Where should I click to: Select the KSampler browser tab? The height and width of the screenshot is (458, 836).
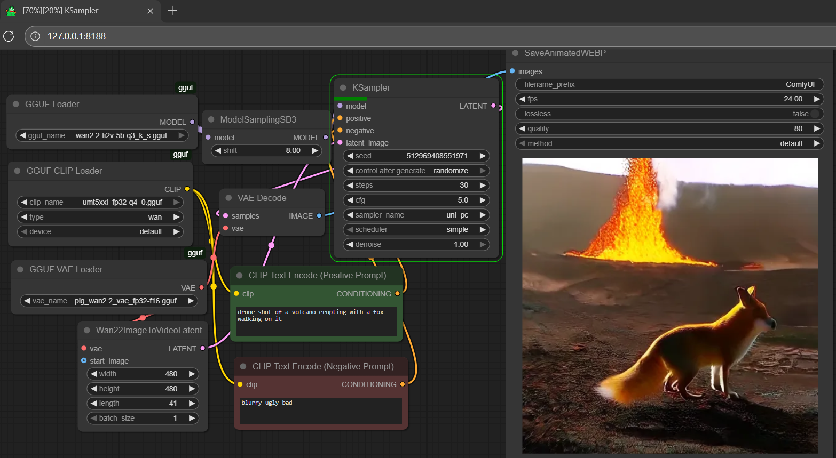(x=75, y=11)
